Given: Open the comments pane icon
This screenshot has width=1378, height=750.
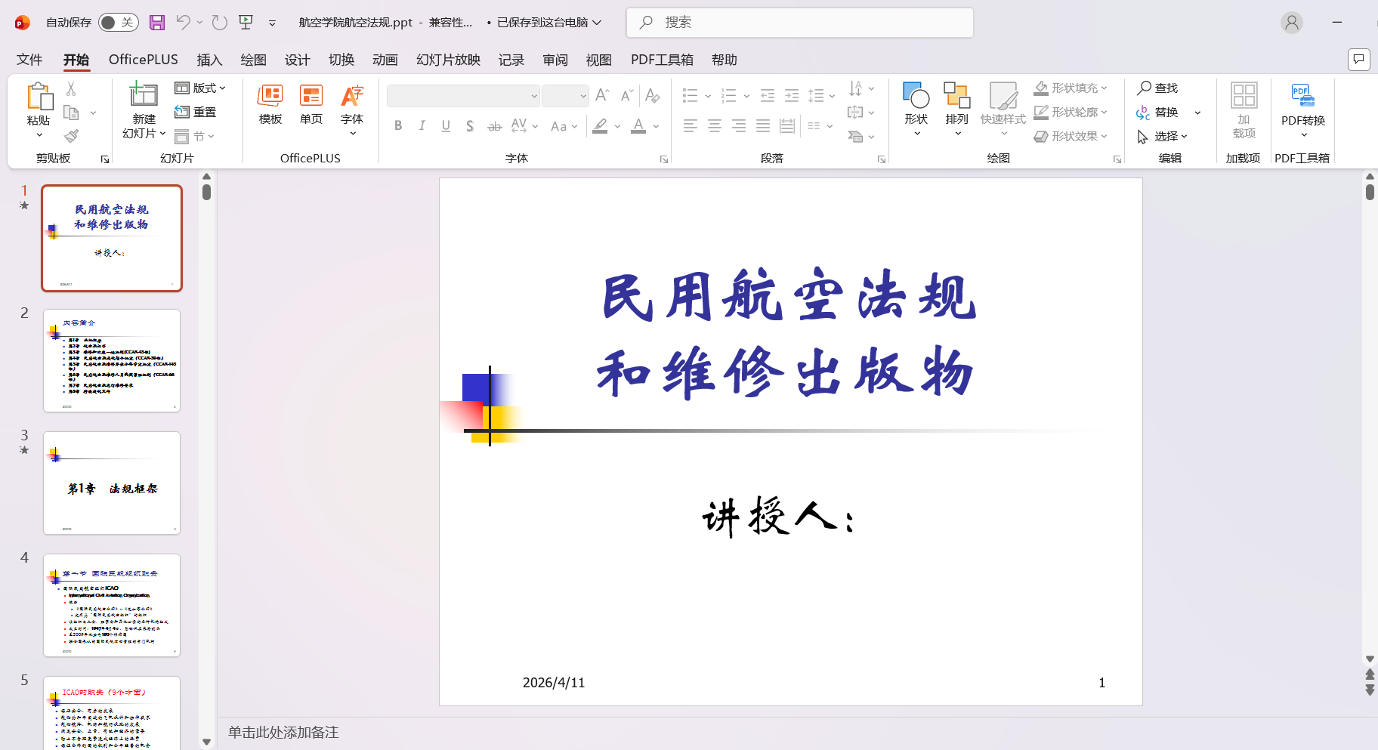Looking at the screenshot, I should click(x=1359, y=59).
